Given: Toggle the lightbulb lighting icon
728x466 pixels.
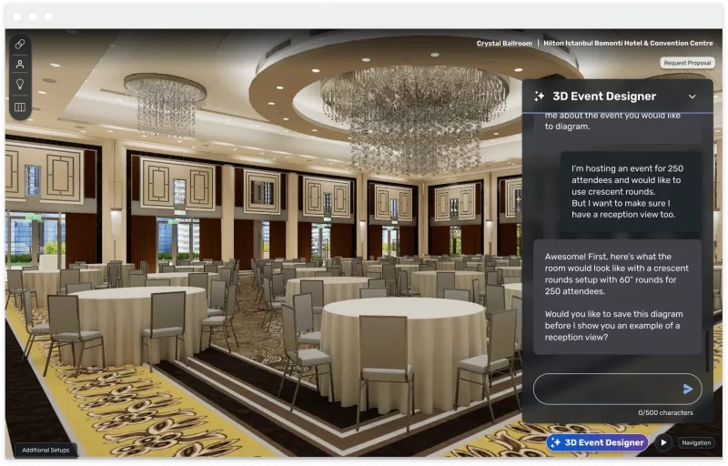Looking at the screenshot, I should [20, 85].
